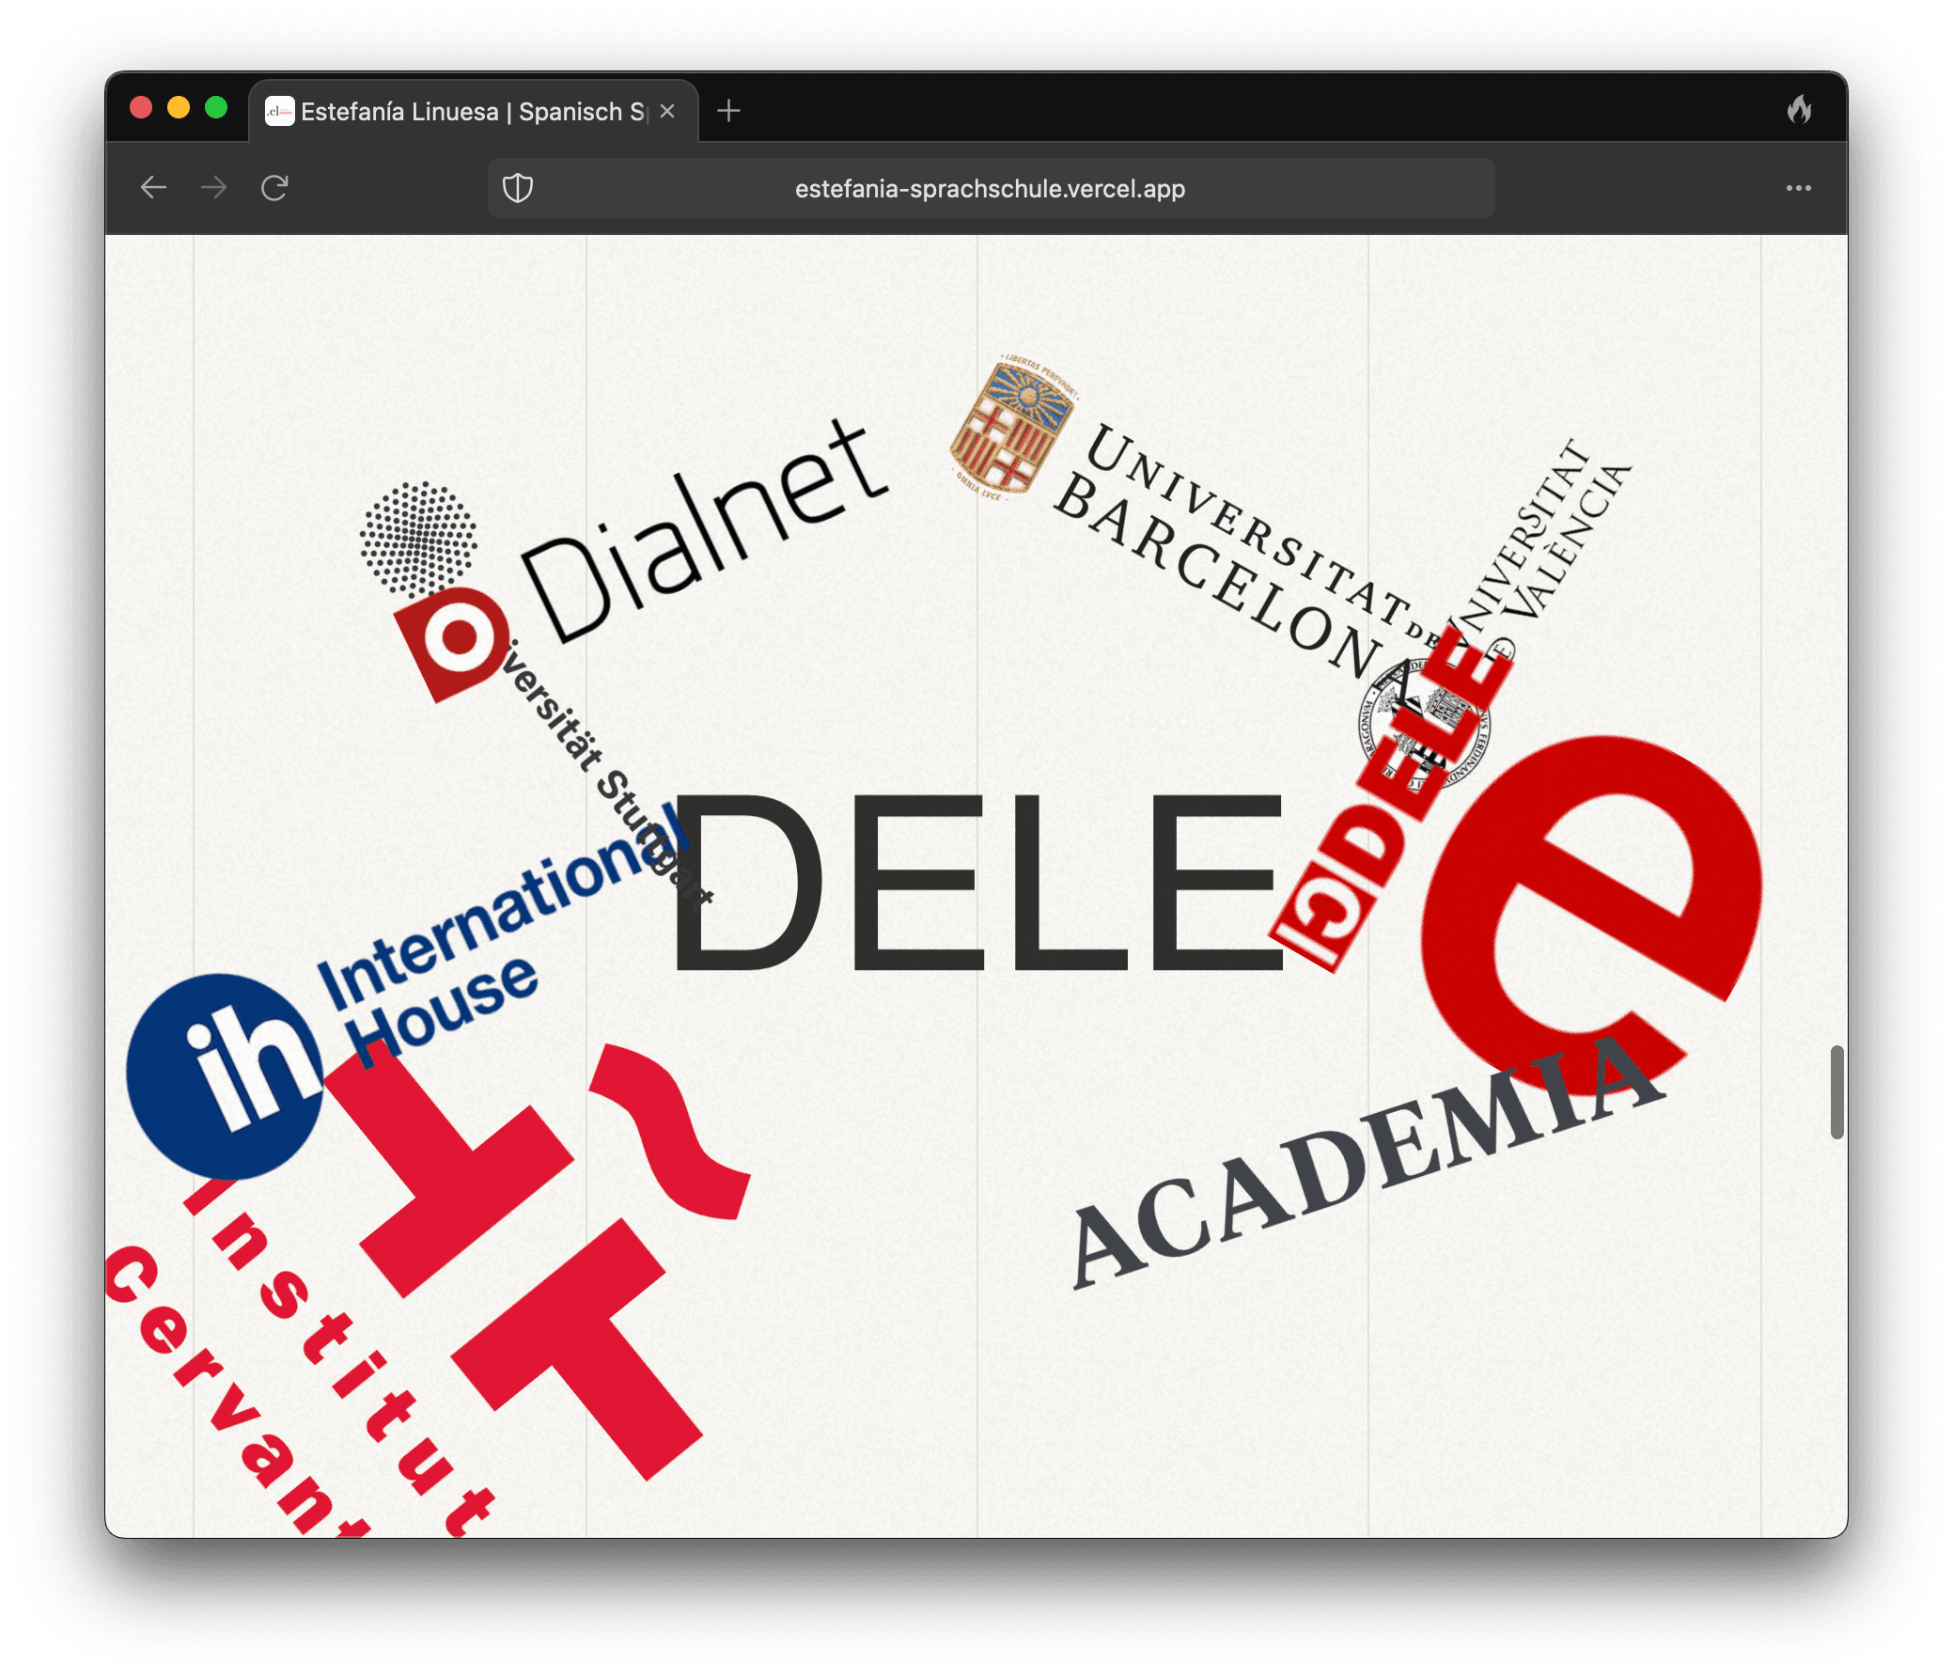Click the yellow minimize window button

[x=179, y=107]
